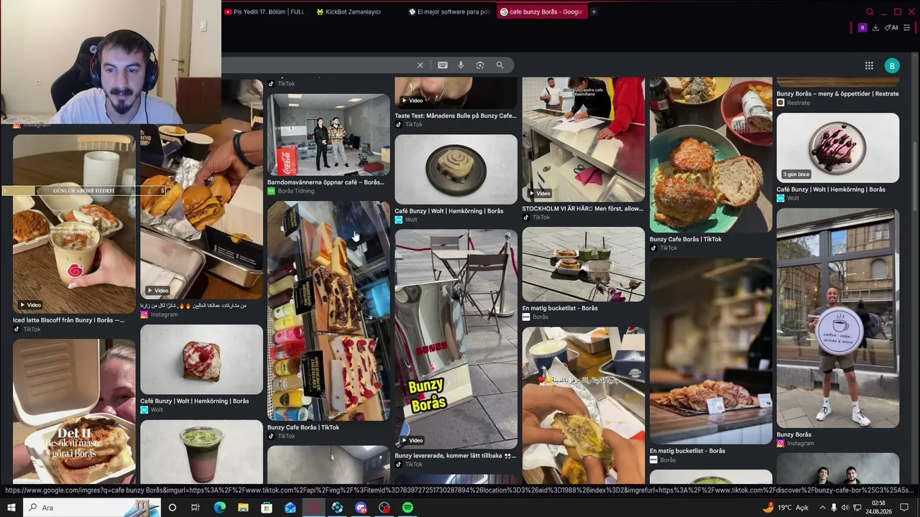The image size is (920, 517).
Task: Click the Windows taskbar search box
Action: (92, 508)
